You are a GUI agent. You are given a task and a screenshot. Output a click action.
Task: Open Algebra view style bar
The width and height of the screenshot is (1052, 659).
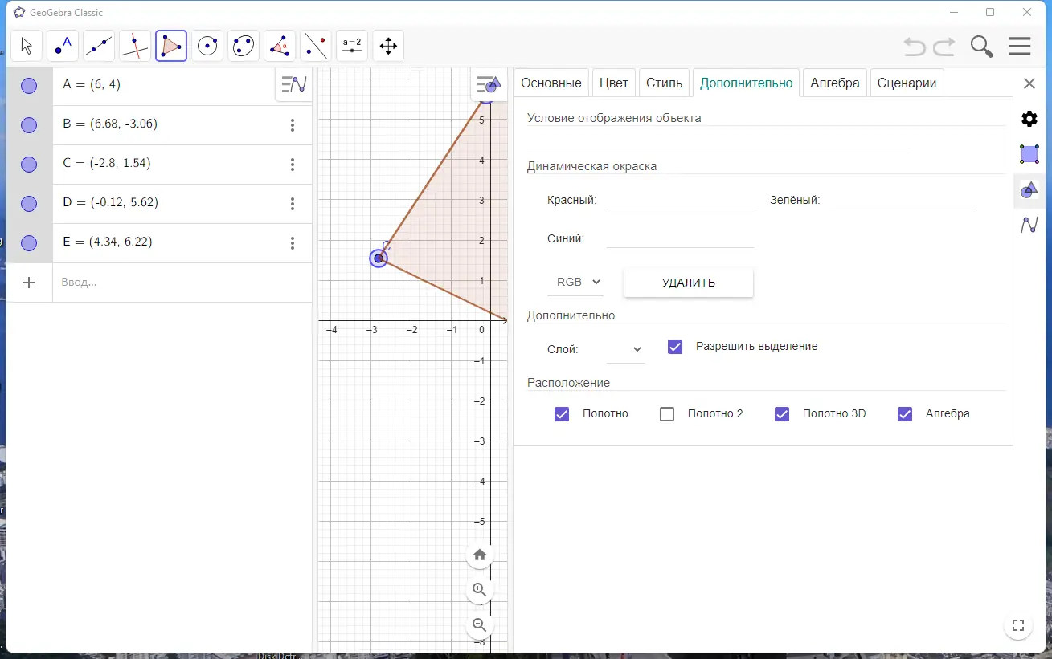coord(294,84)
